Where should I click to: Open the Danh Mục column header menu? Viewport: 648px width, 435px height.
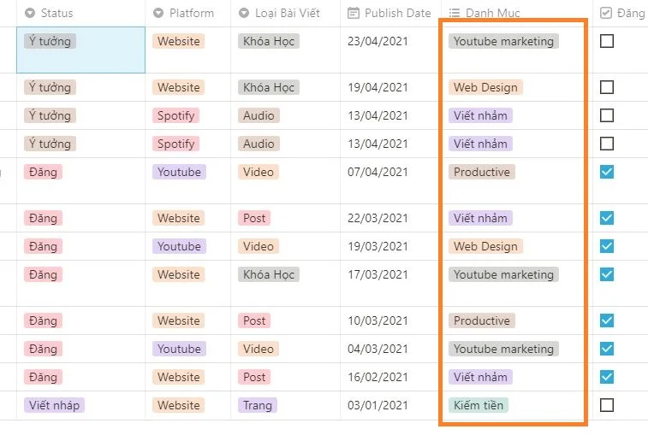pyautogui.click(x=516, y=13)
